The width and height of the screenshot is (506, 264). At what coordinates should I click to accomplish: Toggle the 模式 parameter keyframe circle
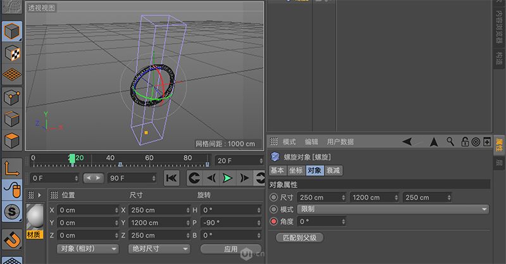(273, 209)
